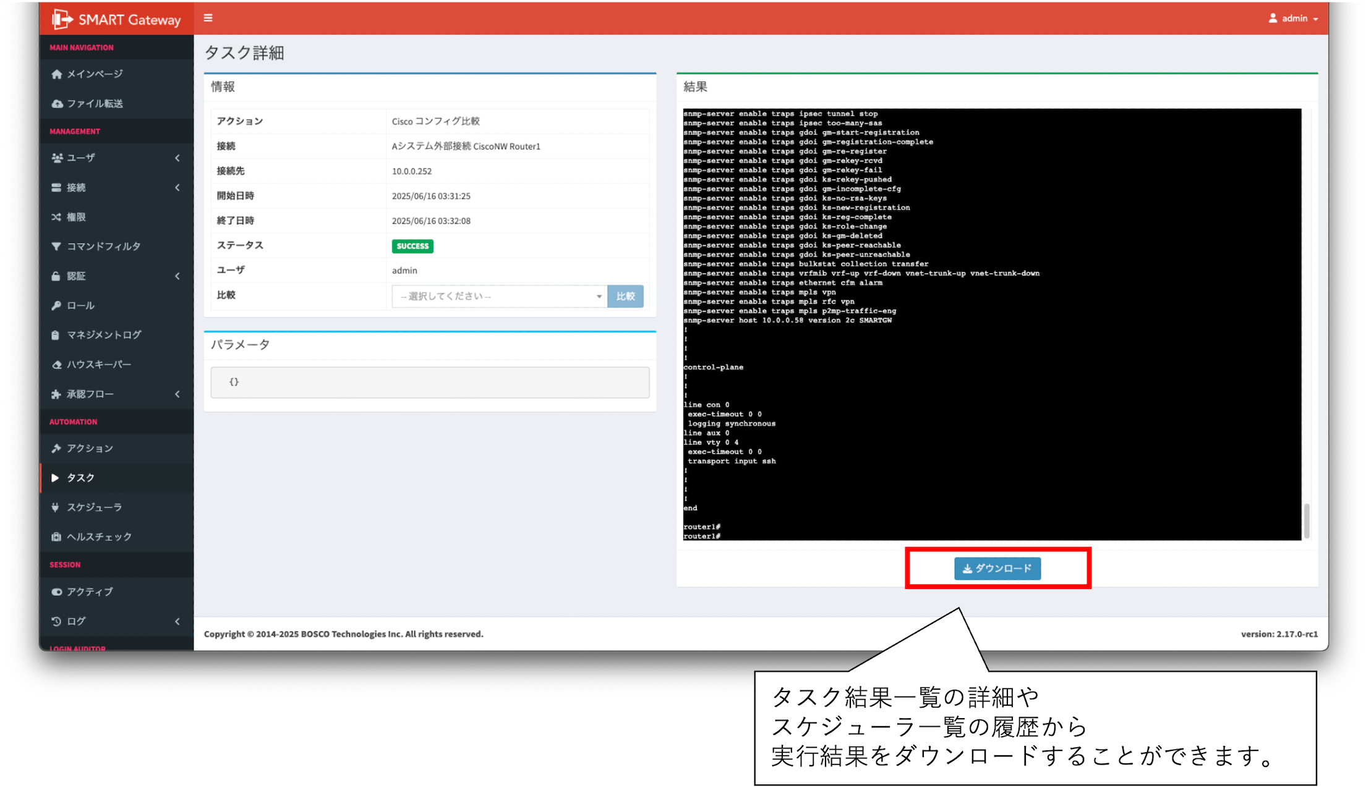Image resolution: width=1366 pixels, height=788 pixels.
Task: Click the hamburger sidebar toggle icon
Action: pyautogui.click(x=208, y=18)
